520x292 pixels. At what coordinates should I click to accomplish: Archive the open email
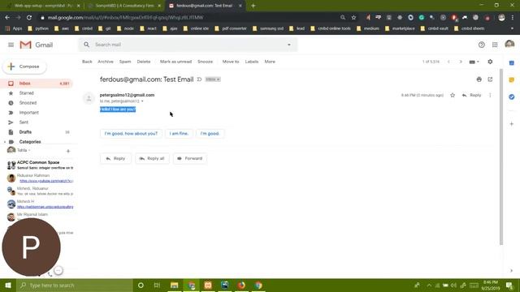(106, 62)
